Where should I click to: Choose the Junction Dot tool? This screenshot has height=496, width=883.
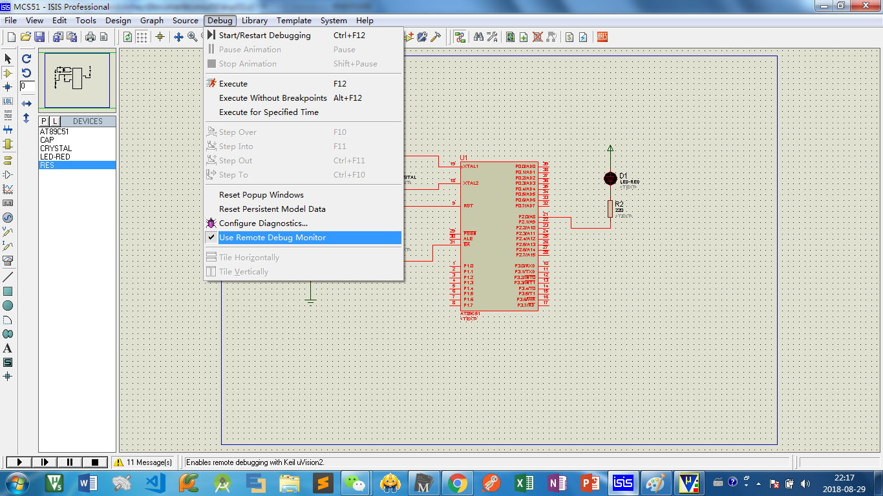tap(8, 87)
